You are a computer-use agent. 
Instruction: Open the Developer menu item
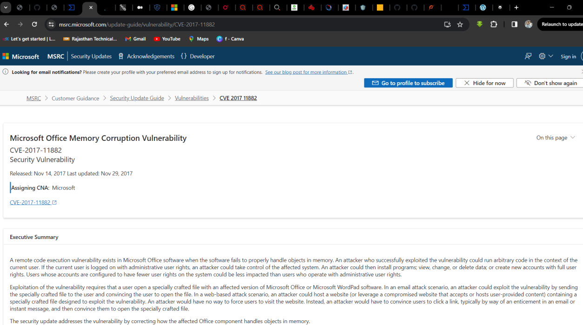click(x=198, y=56)
